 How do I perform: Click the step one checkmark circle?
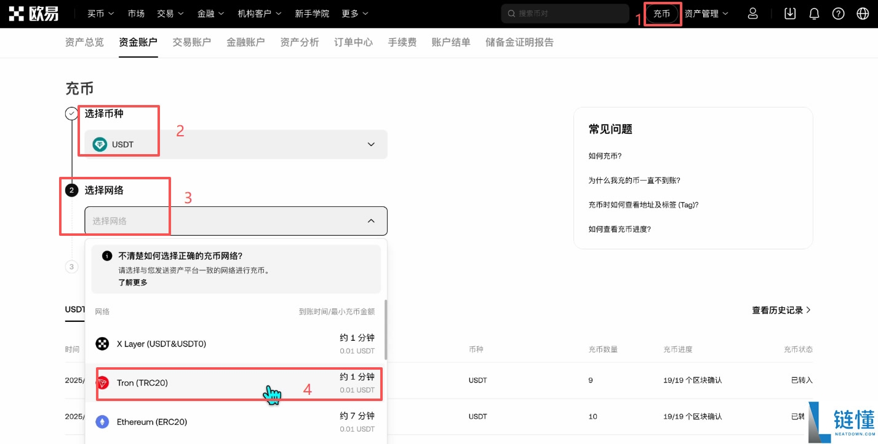[x=71, y=114]
